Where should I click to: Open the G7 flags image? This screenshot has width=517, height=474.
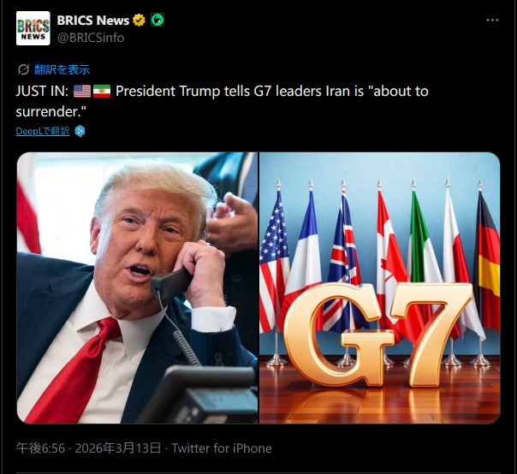(x=380, y=287)
